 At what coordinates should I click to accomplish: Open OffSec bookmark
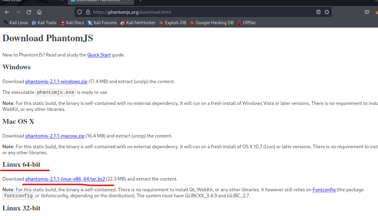247,23
